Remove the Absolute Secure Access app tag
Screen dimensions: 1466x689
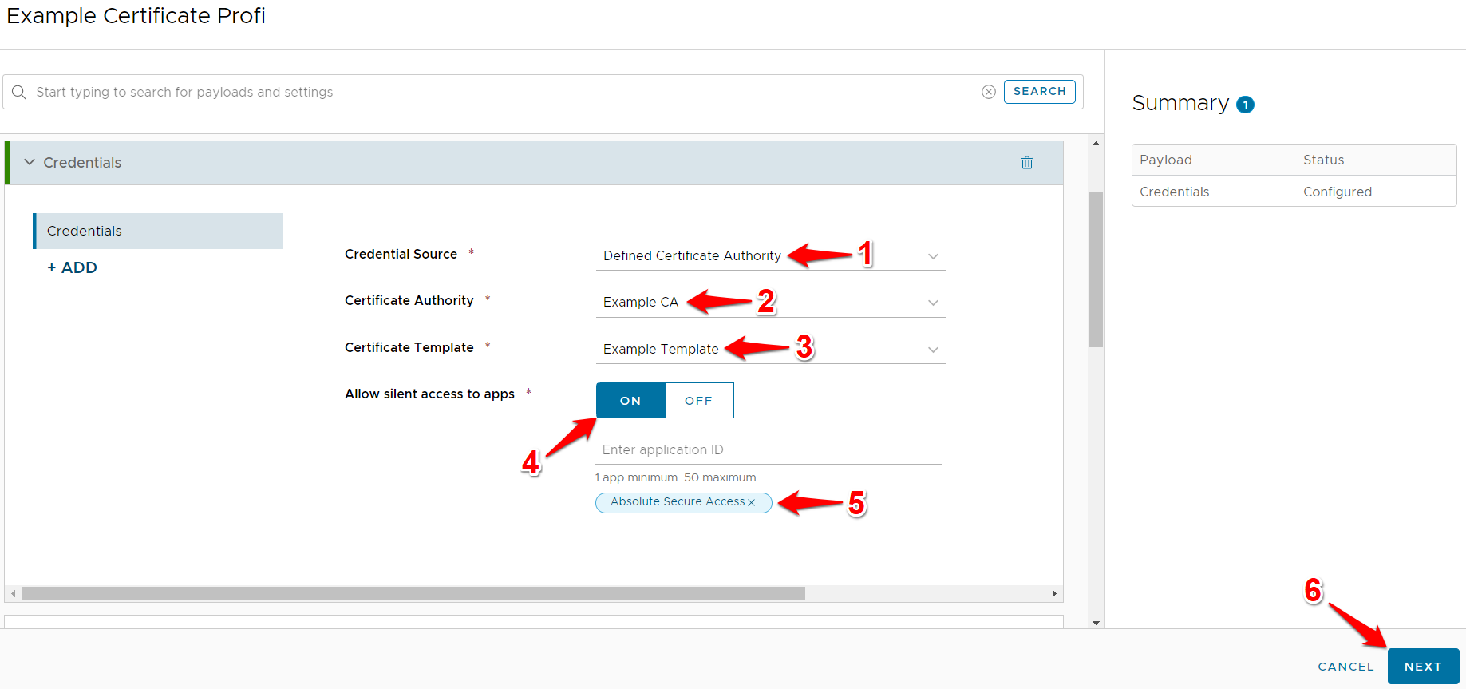click(751, 502)
